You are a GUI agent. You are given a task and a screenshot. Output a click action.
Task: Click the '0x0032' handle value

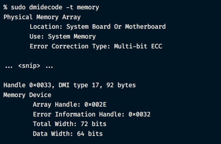[x=140, y=114]
